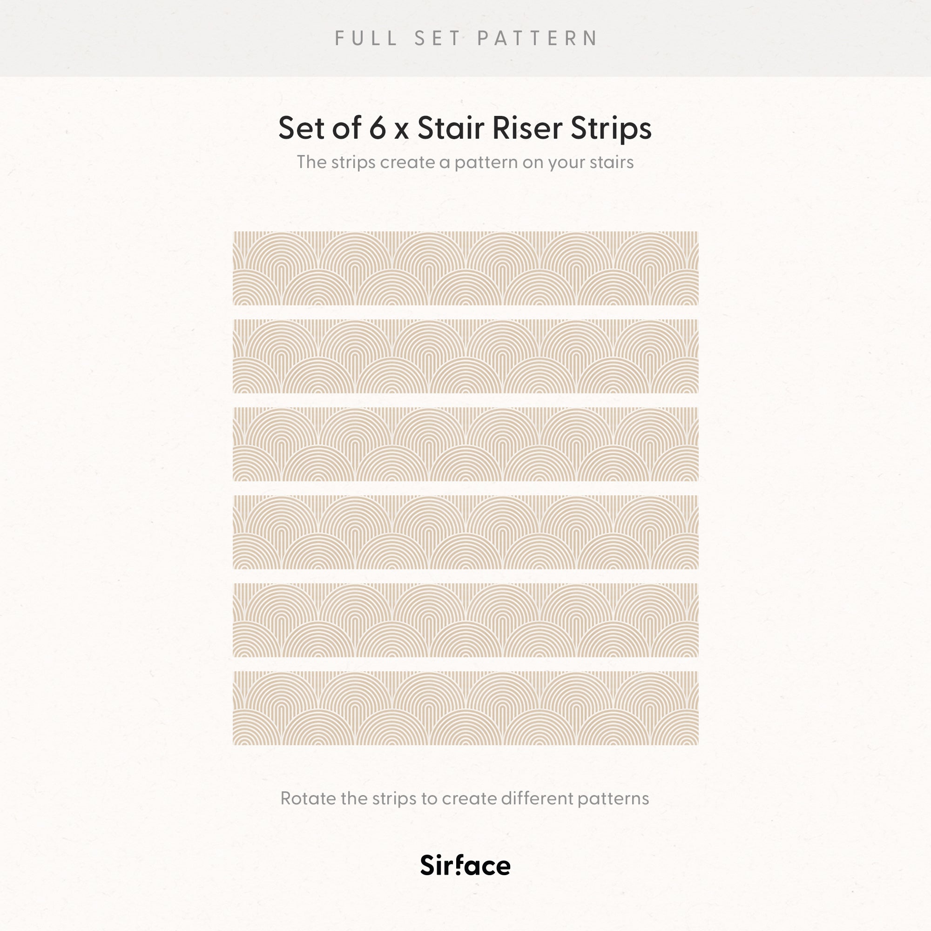
Task: Select the first stair riser strip
Action: pos(465,269)
